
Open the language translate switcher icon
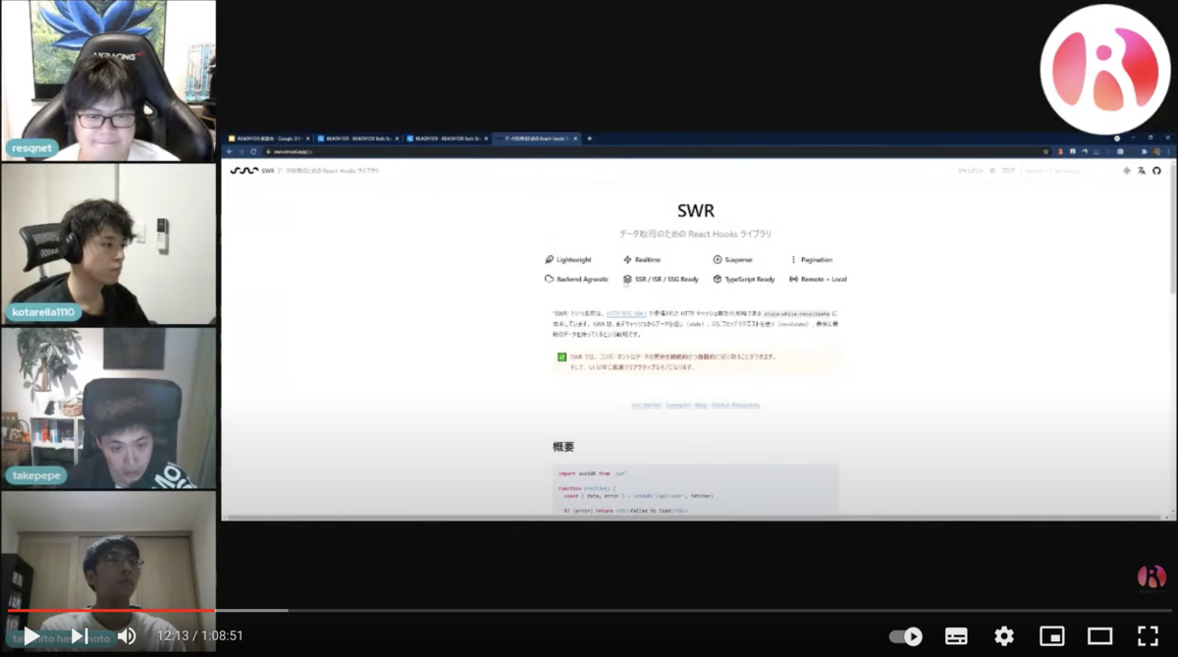pyautogui.click(x=1142, y=171)
